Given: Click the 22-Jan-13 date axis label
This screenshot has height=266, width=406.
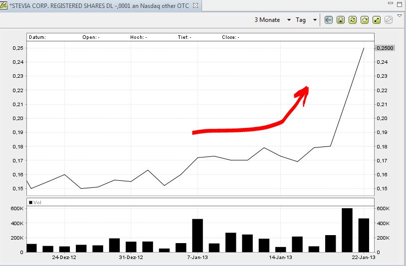Looking at the screenshot, I should [x=364, y=258].
